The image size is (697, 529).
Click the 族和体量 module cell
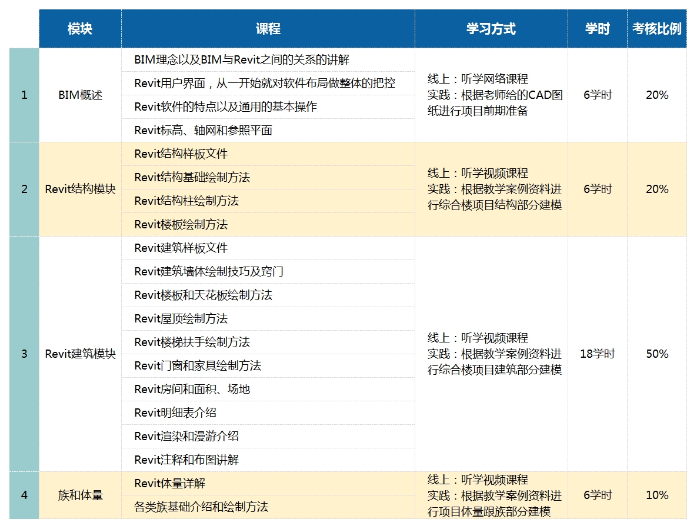coord(80,495)
